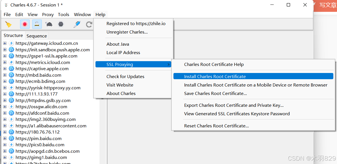Open Charles Root Certificate Help

[253, 64]
